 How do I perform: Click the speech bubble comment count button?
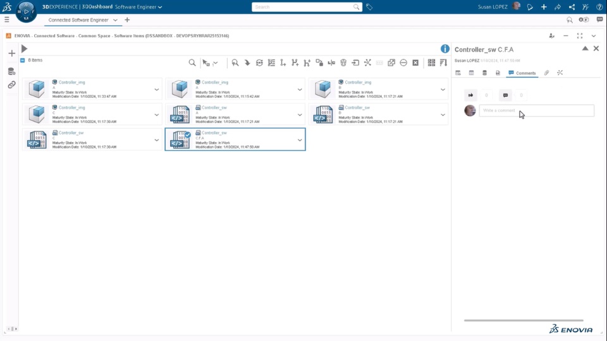pyautogui.click(x=505, y=95)
